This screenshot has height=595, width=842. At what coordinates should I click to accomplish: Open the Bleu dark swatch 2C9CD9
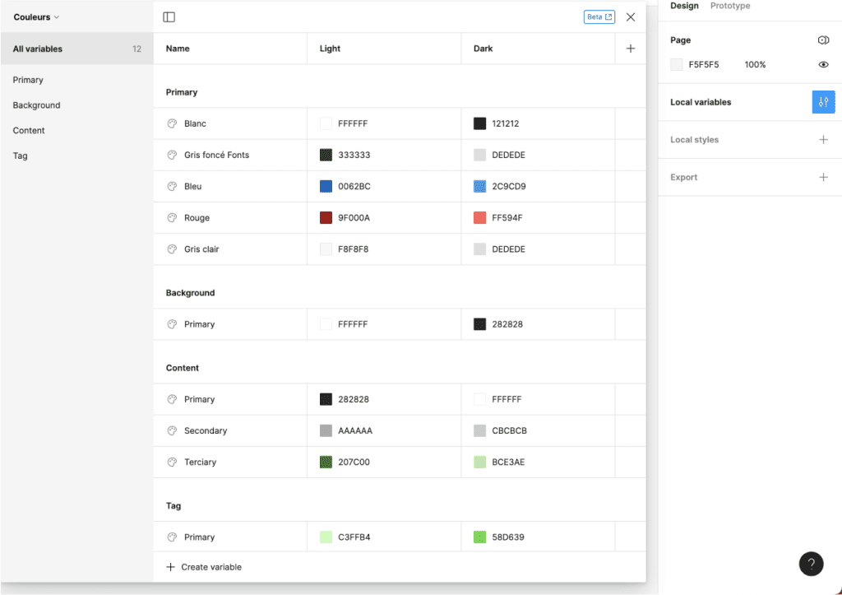[479, 187]
